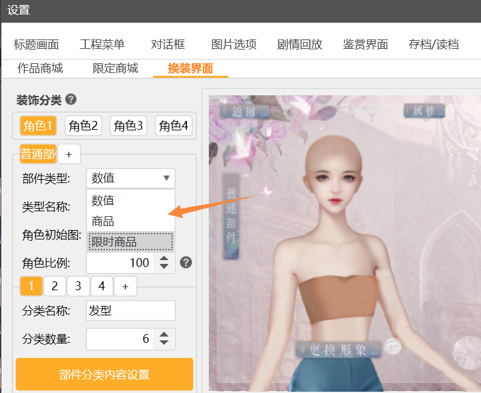The height and width of the screenshot is (393, 481).
Task: Add a new part tab with plus button
Action: (69, 154)
